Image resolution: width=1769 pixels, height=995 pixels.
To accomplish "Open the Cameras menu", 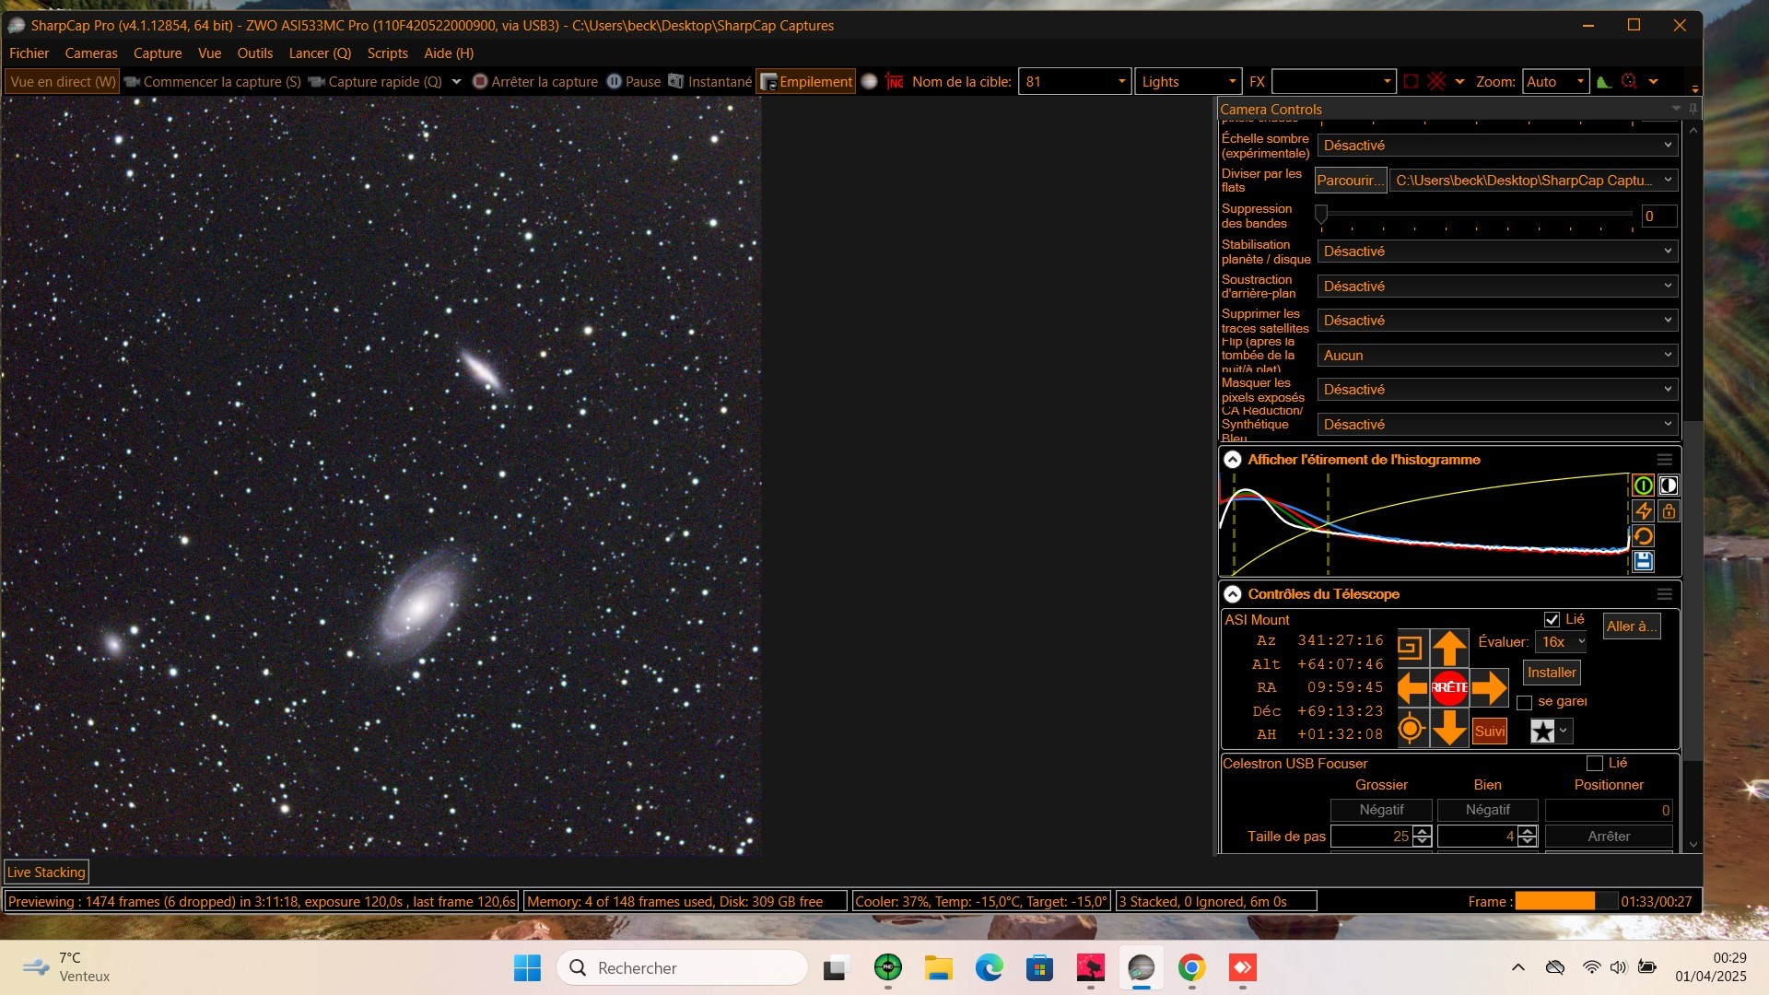I will (x=91, y=53).
